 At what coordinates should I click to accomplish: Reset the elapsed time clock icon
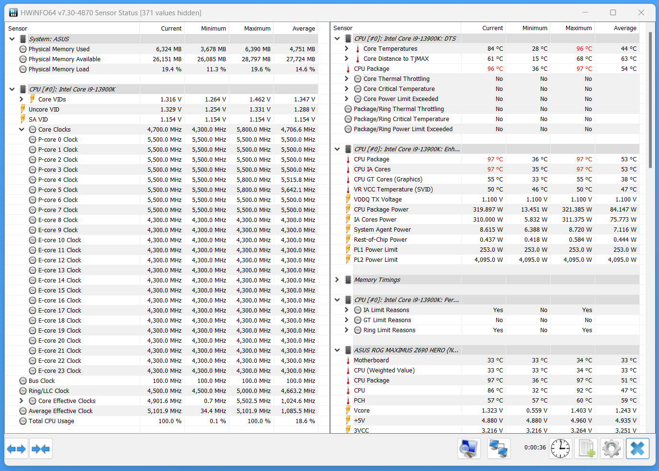560,449
